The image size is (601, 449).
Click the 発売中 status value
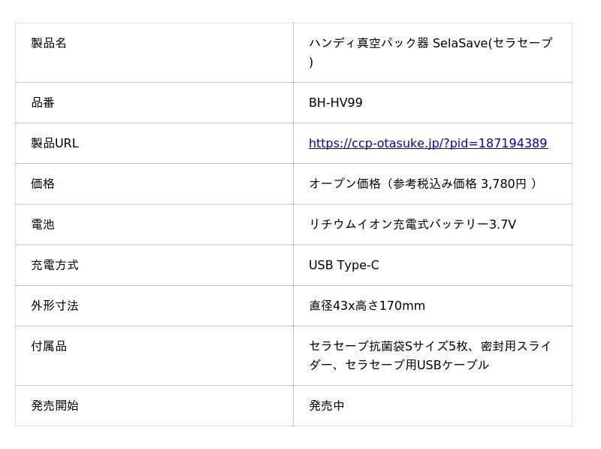point(326,405)
